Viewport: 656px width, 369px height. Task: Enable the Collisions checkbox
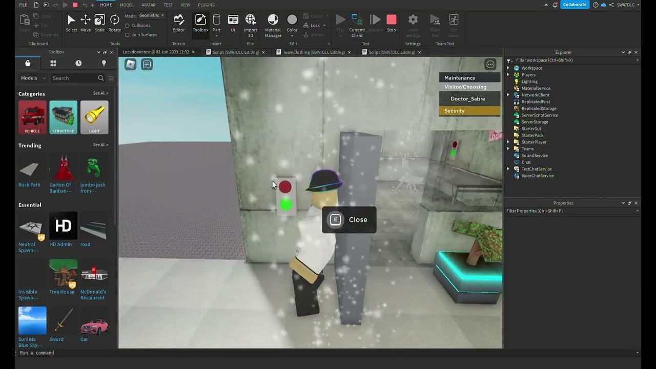[x=127, y=26]
